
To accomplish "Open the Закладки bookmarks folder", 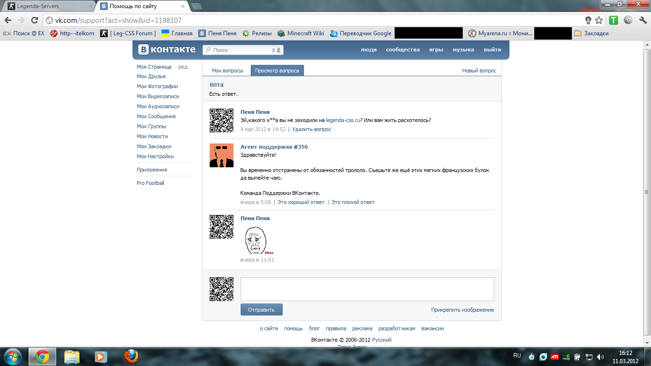I will [591, 33].
